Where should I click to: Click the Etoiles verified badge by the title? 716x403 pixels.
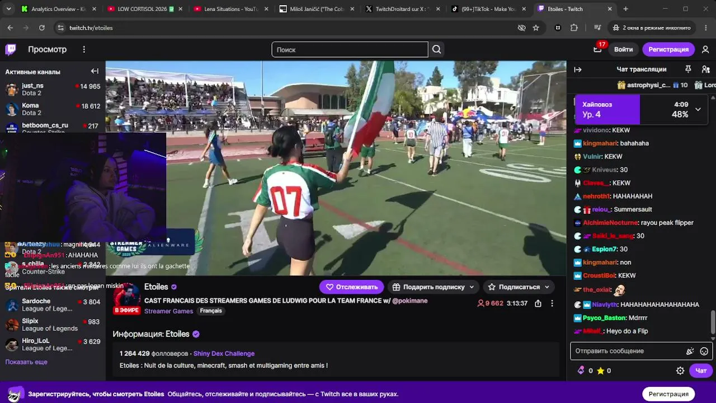[174, 287]
